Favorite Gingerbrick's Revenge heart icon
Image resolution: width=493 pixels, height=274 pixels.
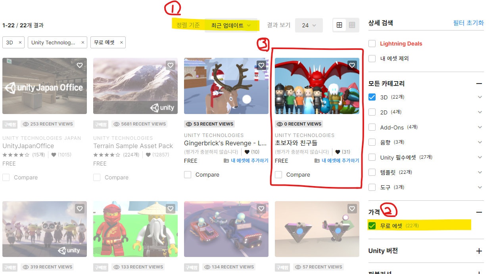click(261, 65)
